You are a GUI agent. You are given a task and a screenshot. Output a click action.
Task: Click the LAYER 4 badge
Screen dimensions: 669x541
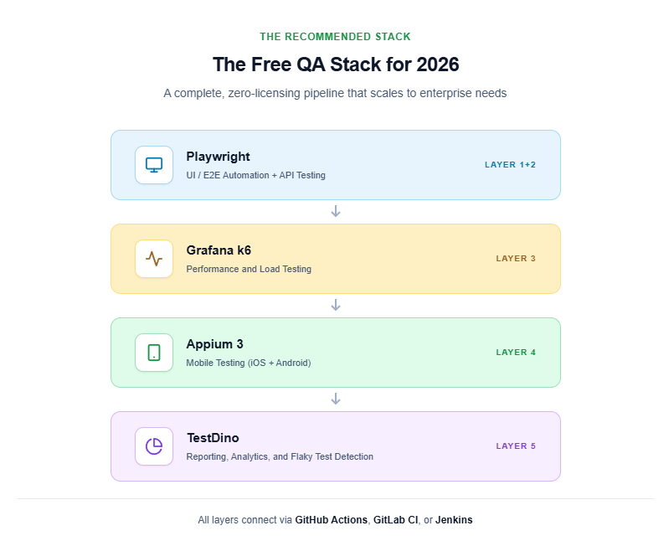pyautogui.click(x=516, y=353)
